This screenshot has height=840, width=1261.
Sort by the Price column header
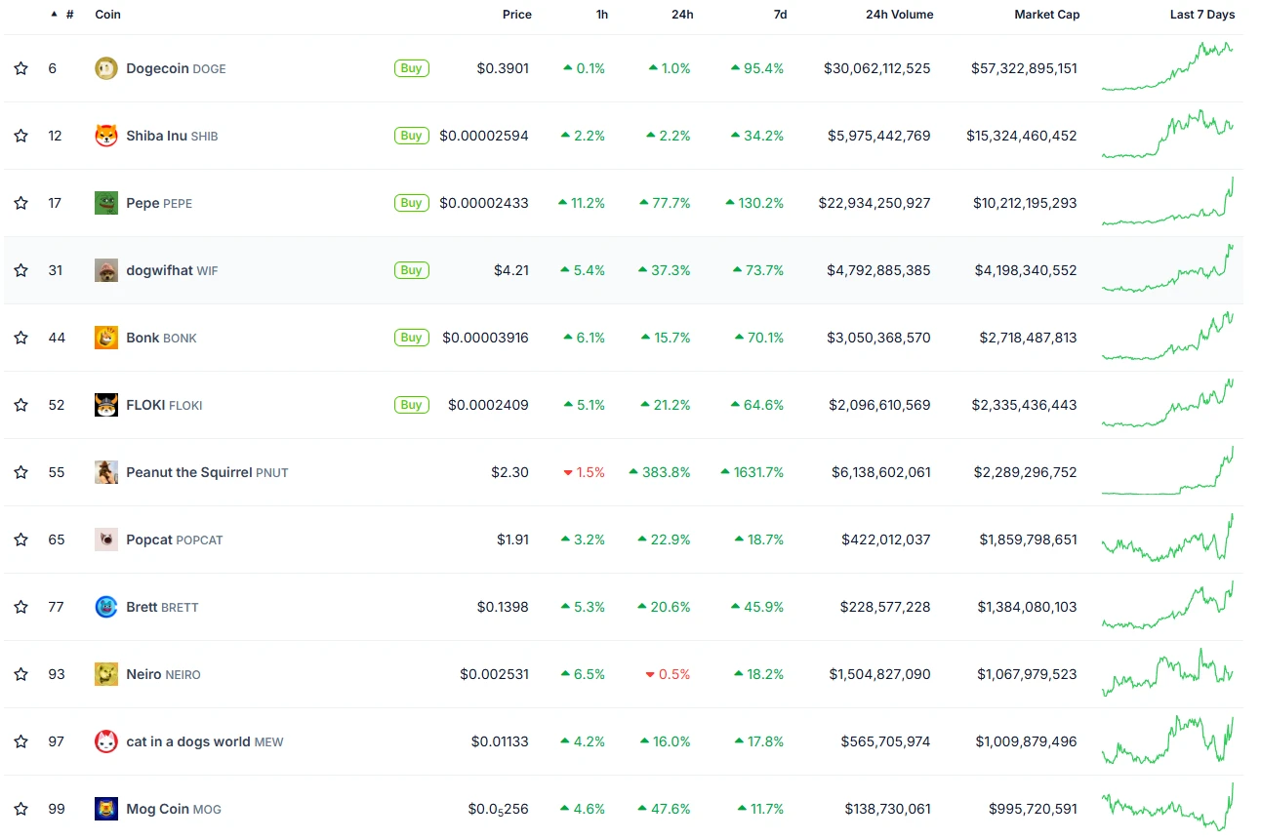point(516,15)
